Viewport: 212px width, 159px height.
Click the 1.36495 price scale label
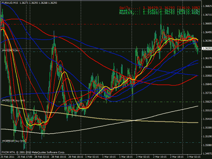[x=207, y=32]
